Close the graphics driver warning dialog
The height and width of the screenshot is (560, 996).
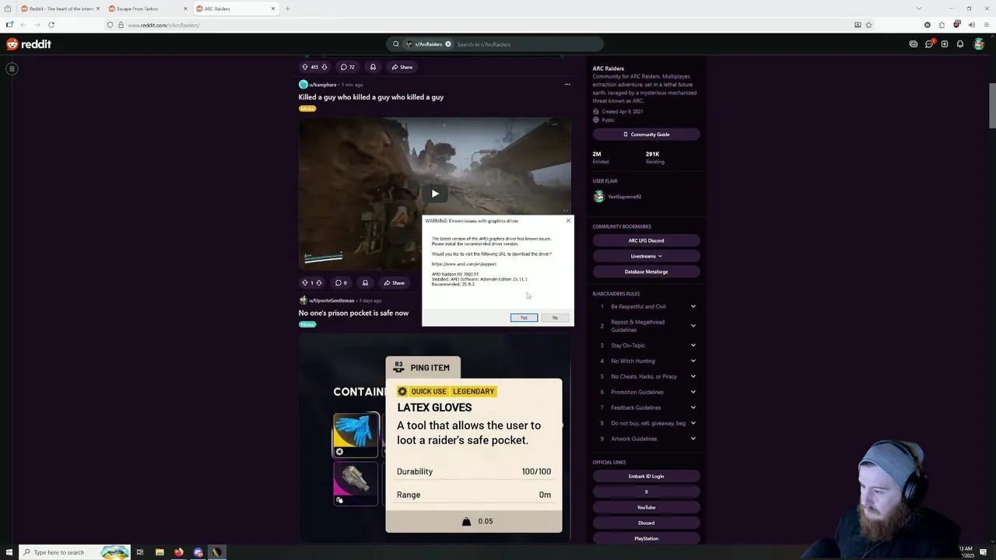point(568,221)
